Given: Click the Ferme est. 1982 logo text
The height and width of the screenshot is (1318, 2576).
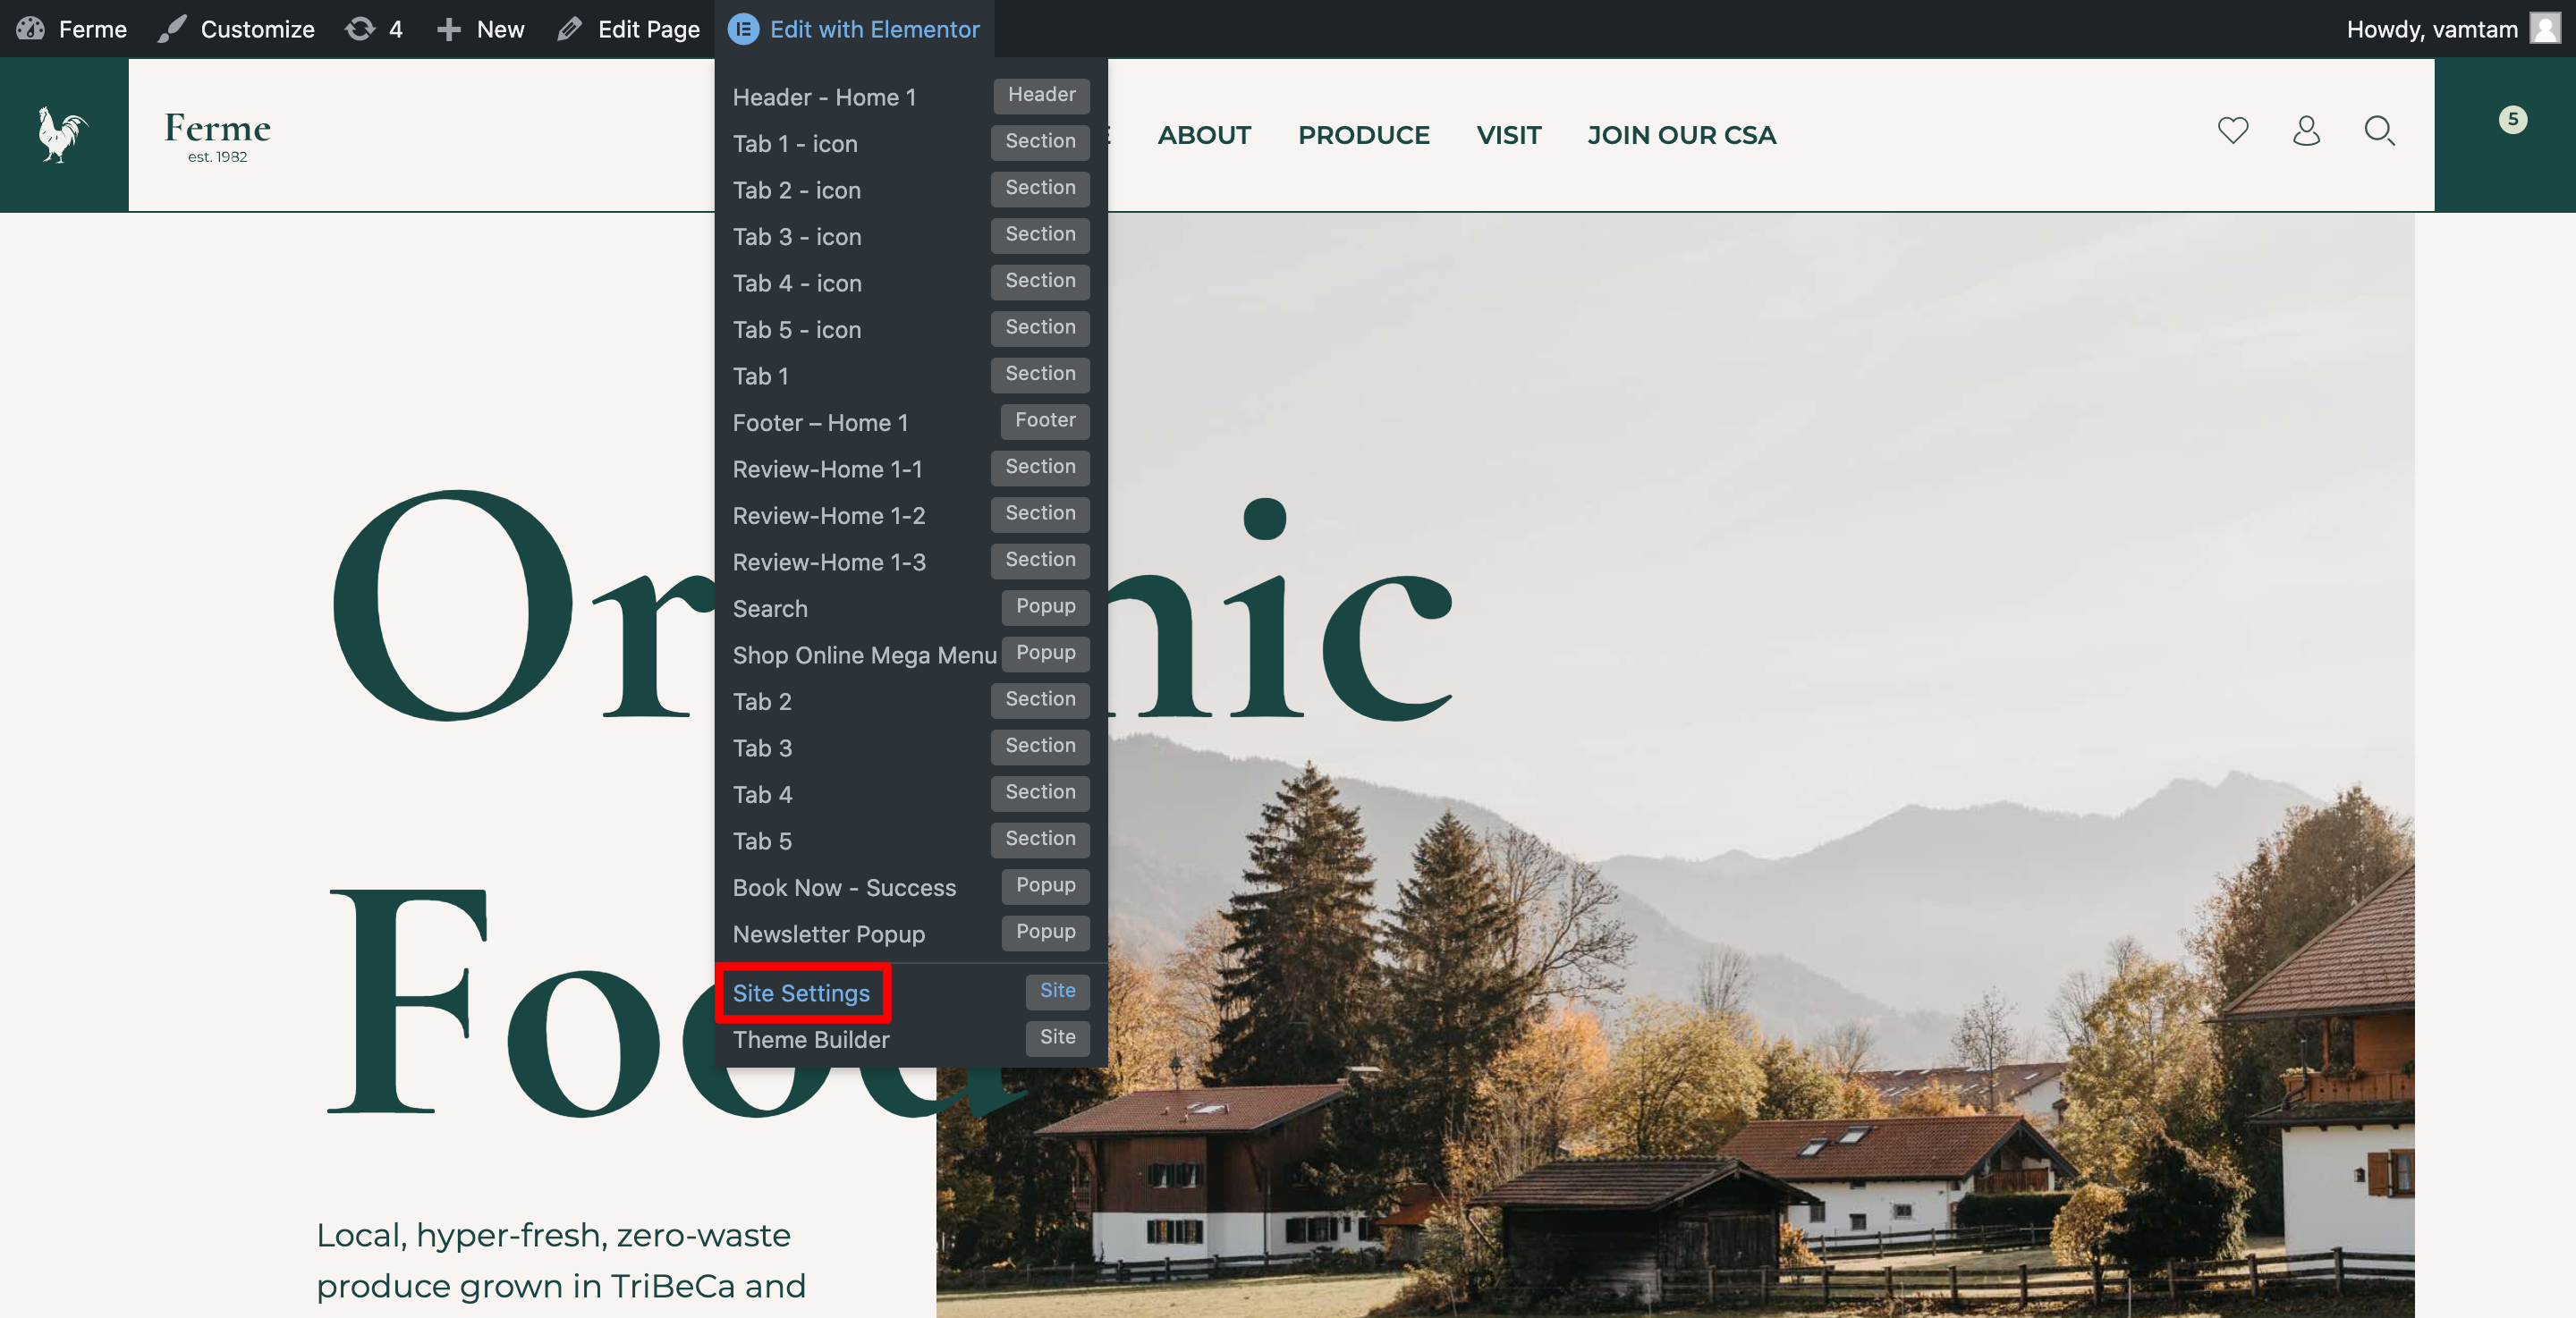Looking at the screenshot, I should (x=217, y=135).
